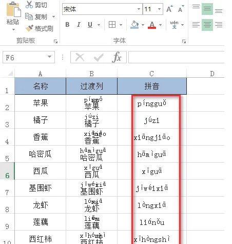Toggle center horizontal alignment
The height and width of the screenshot is (244, 232).
coord(207,25)
